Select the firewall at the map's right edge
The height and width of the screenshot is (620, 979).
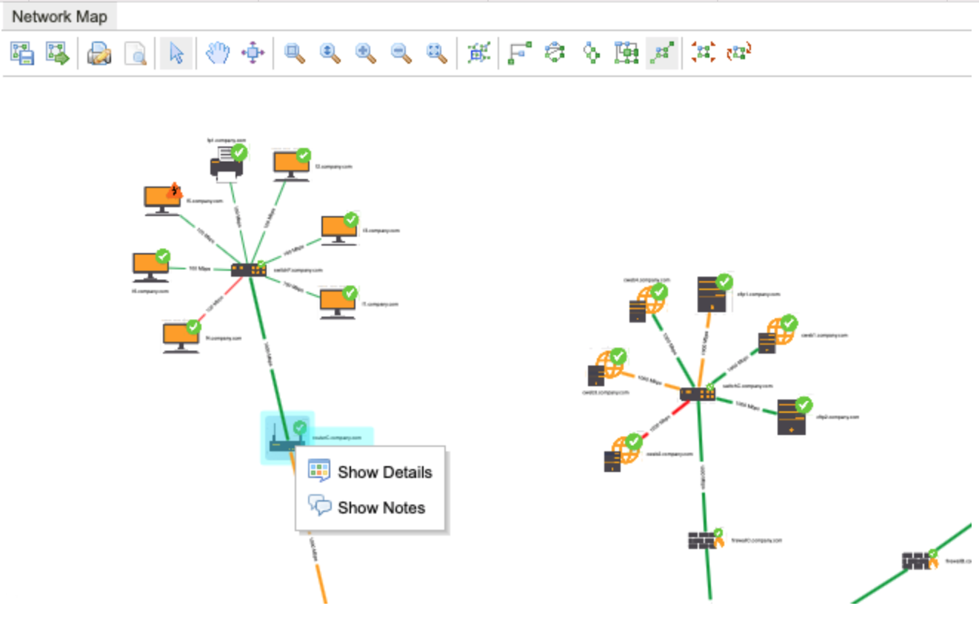920,560
